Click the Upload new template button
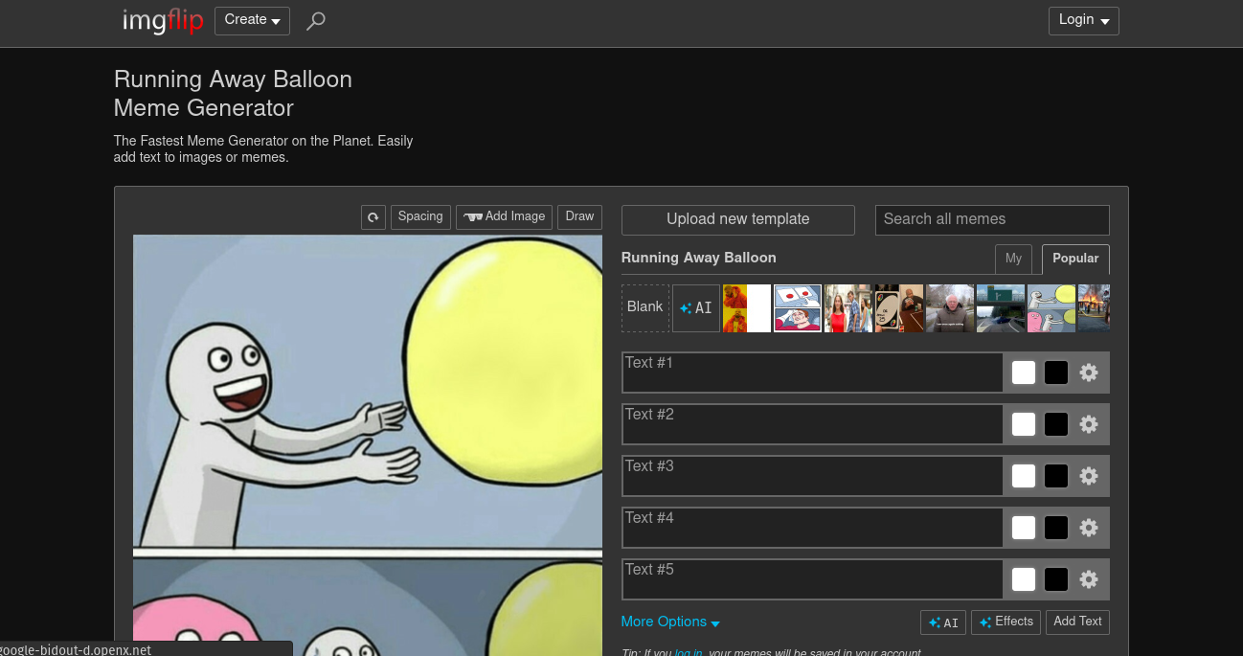 [737, 219]
